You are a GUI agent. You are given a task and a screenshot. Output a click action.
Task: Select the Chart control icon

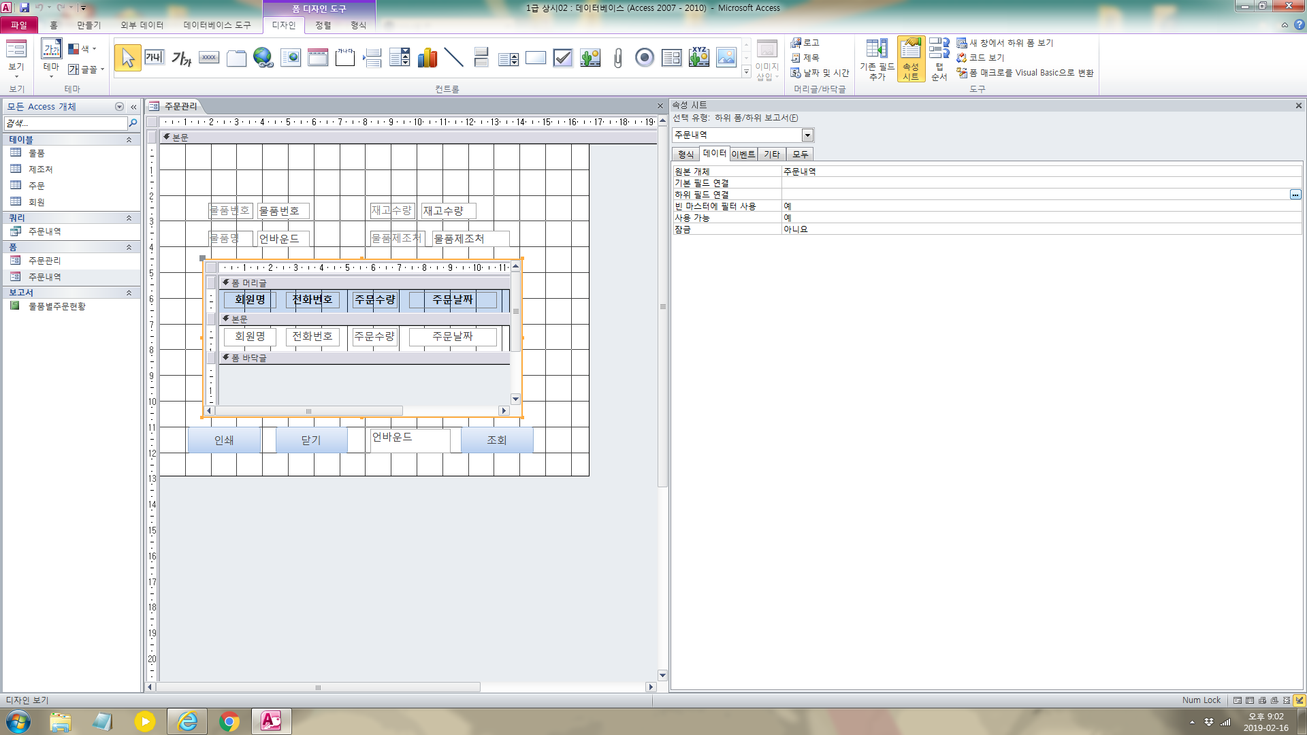pos(427,58)
